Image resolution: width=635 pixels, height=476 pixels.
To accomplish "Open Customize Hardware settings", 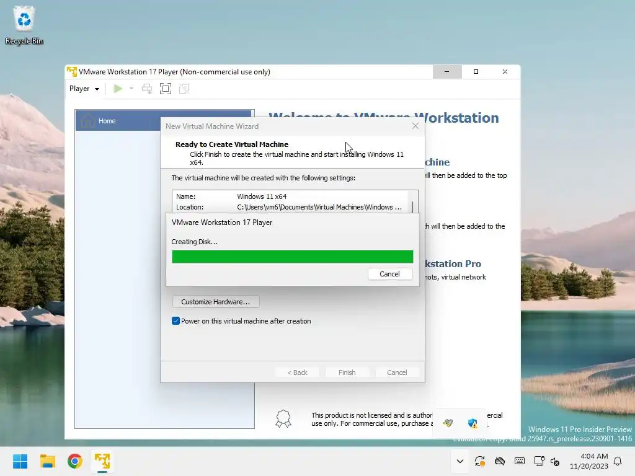I will (x=215, y=302).
